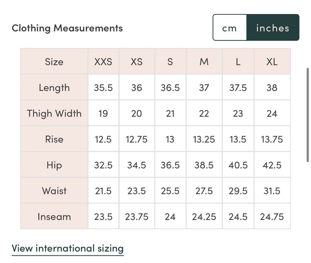Click the XXS size column header
Screen dimensions: 311x263
pos(103,62)
